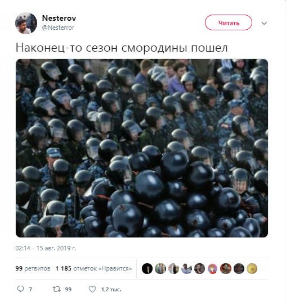Open the yellow liker avatar at the end
The width and height of the screenshot is (286, 302).
252,268
